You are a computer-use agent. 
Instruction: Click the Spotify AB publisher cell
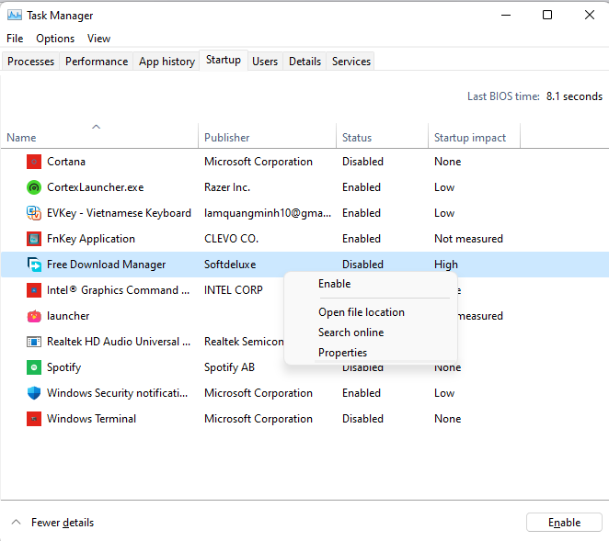(x=229, y=367)
